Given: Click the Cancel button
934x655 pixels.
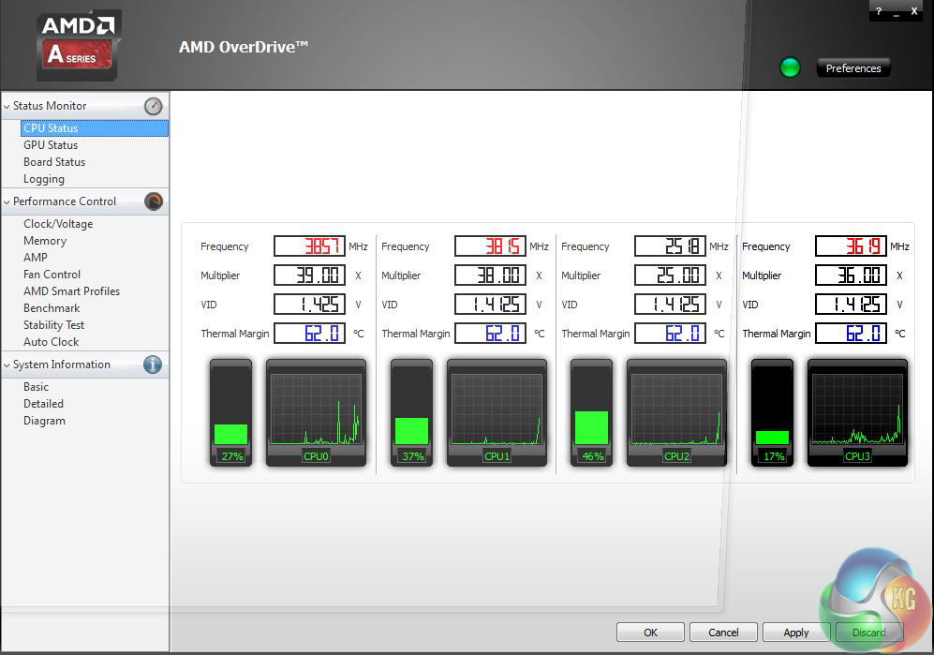Looking at the screenshot, I should tap(723, 633).
